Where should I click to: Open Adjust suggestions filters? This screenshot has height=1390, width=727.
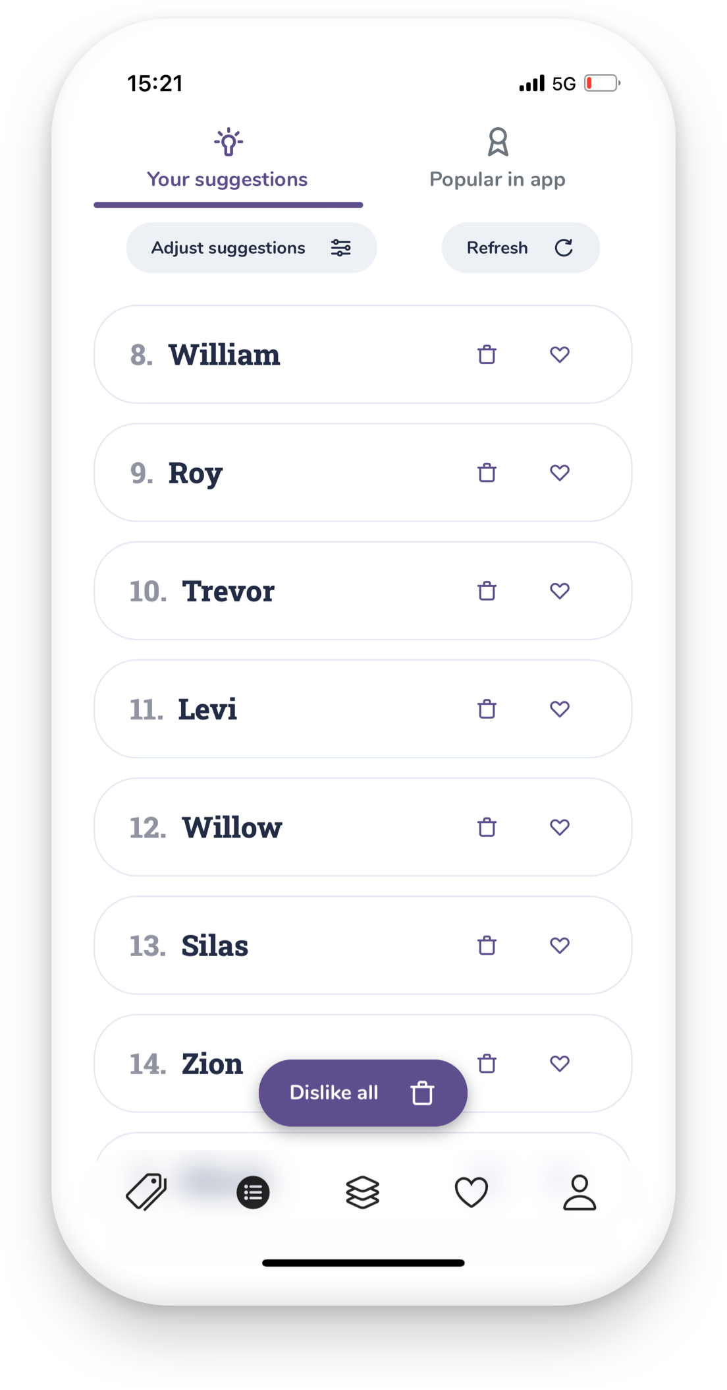click(252, 248)
